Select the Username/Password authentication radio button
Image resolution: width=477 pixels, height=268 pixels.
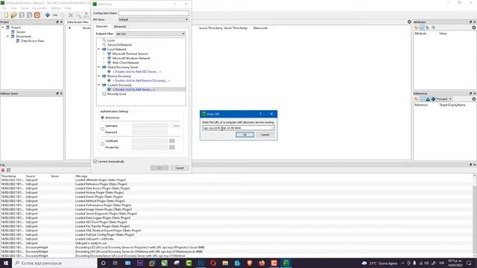pyautogui.click(x=103, y=129)
